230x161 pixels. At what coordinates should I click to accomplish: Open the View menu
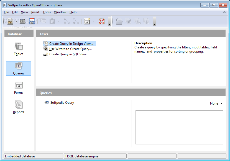[24, 12]
